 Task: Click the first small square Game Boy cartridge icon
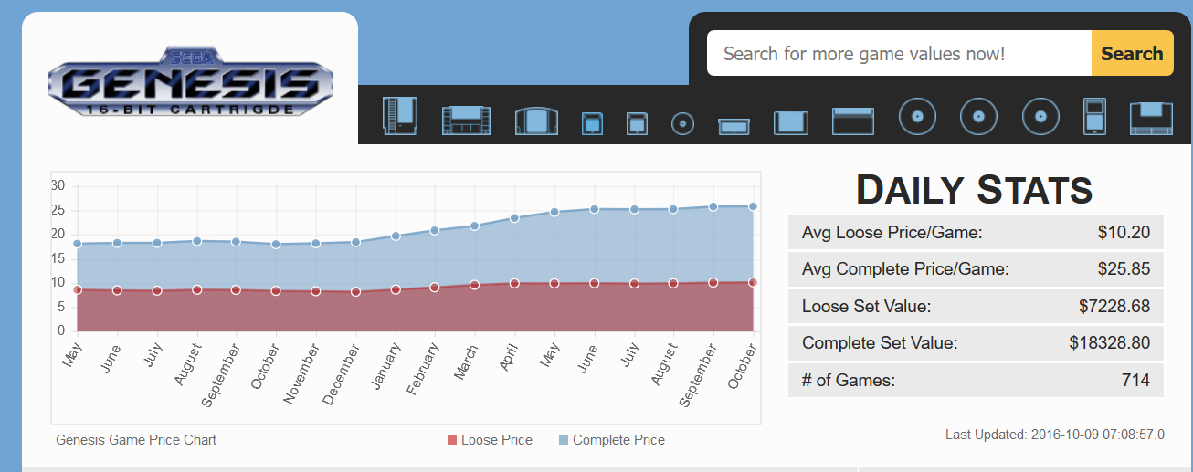(592, 123)
